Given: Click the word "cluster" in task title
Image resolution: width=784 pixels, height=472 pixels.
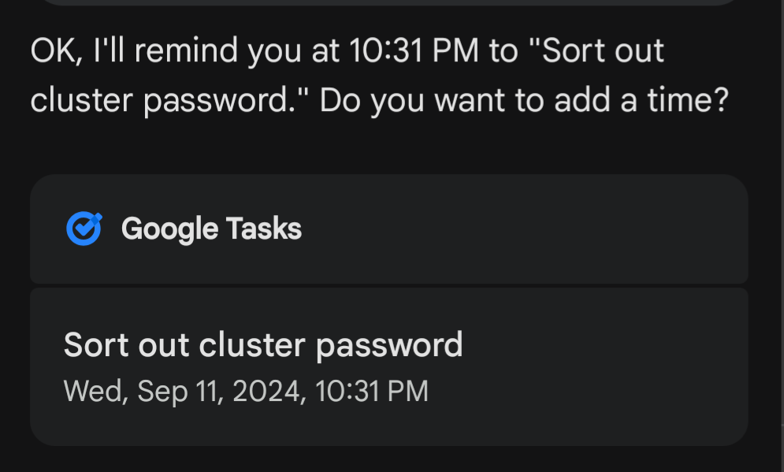Looking at the screenshot, I should (x=252, y=345).
